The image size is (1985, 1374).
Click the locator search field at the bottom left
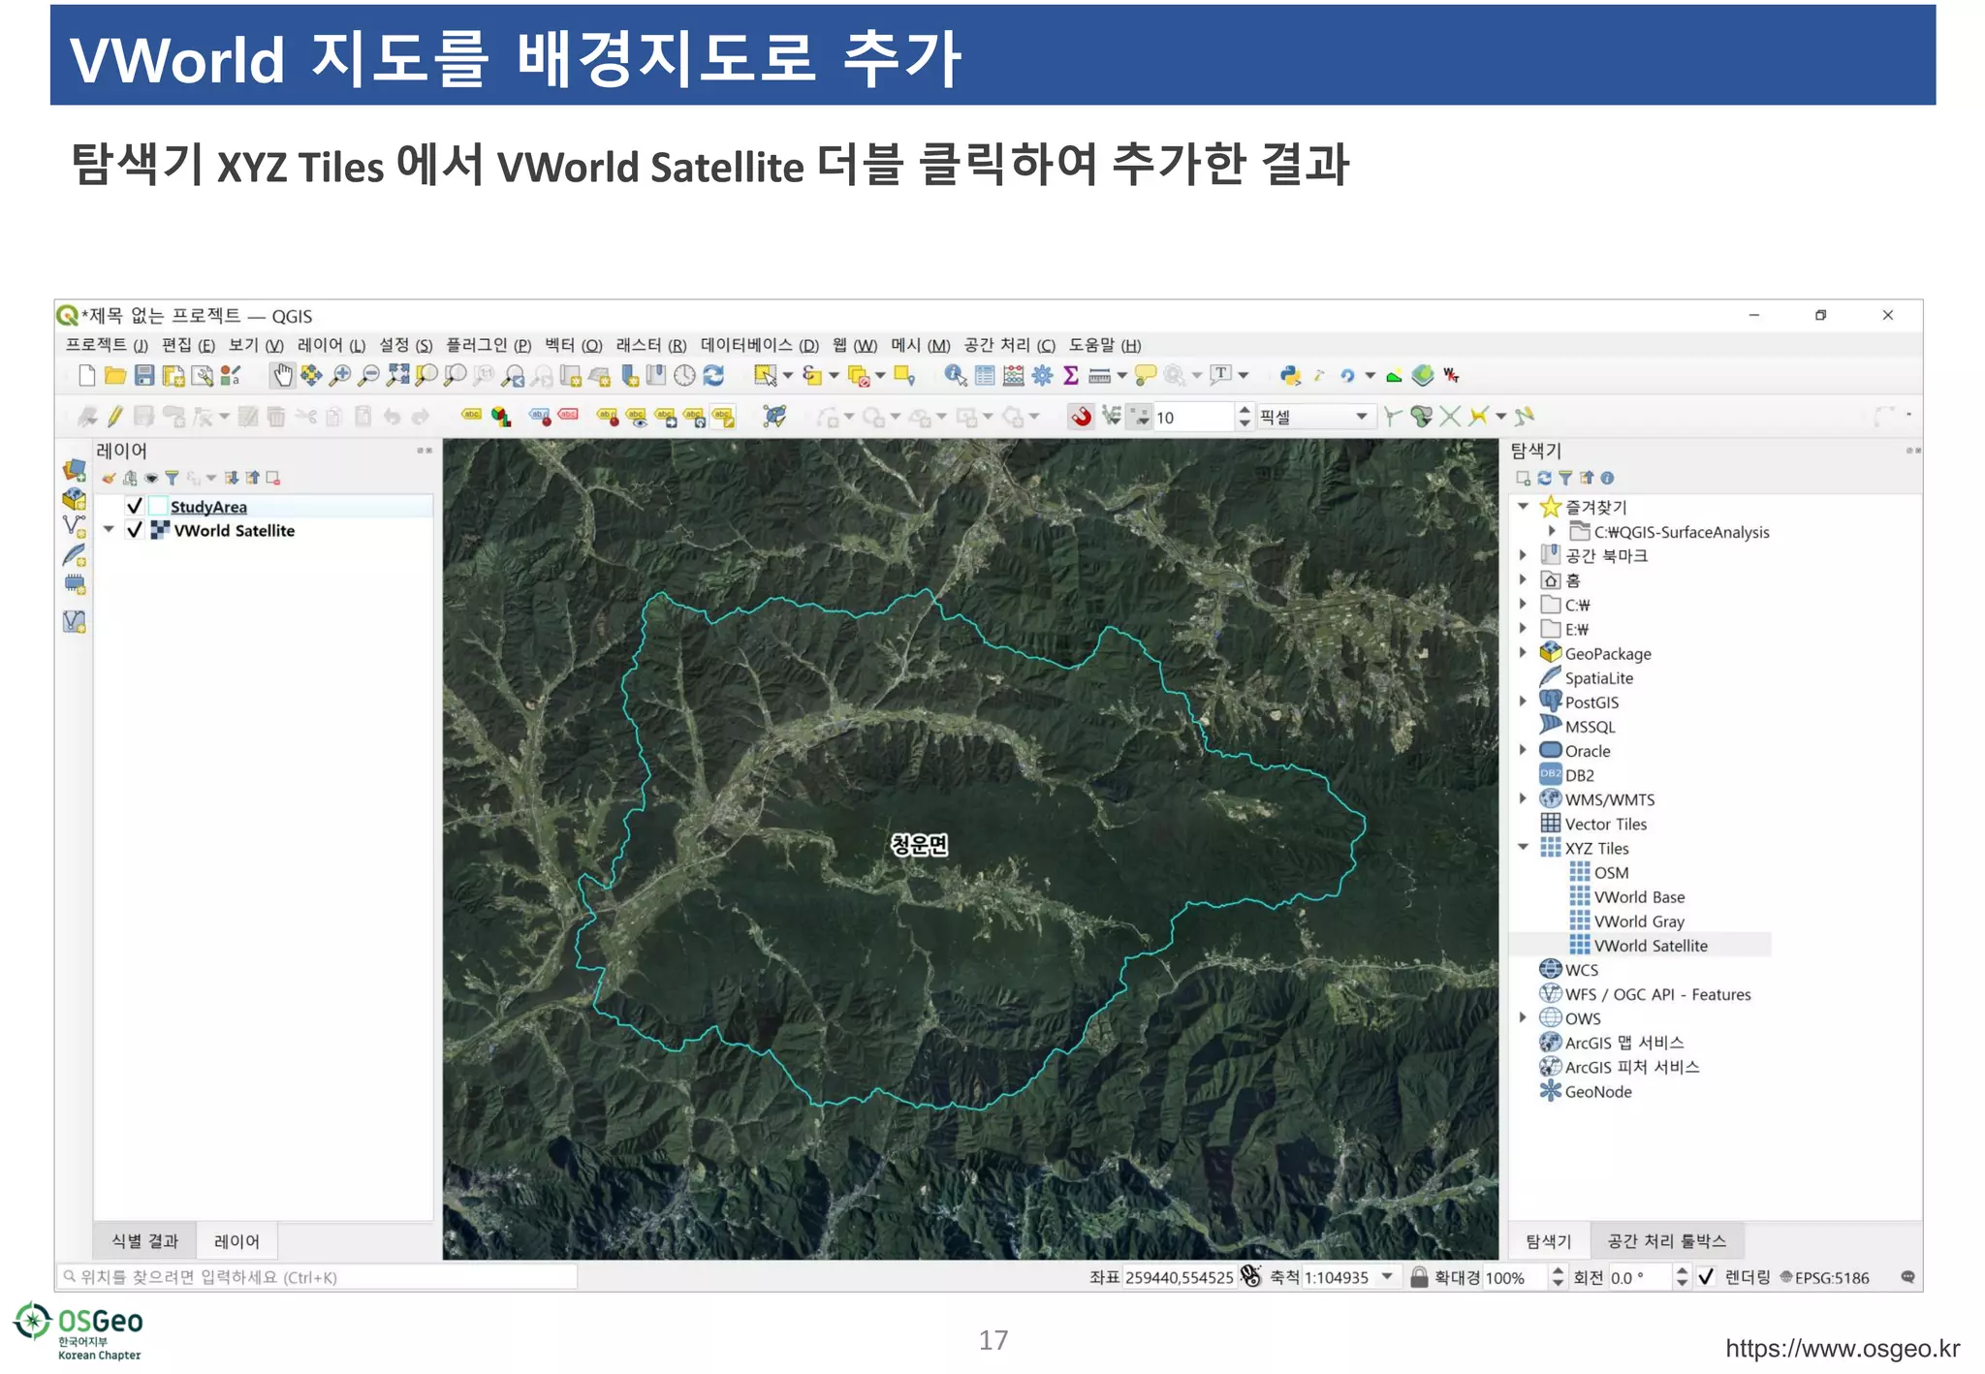[317, 1277]
